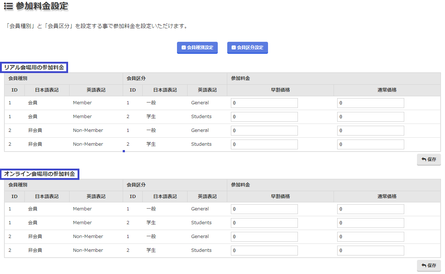
Task: Save the オンライン会場用 fee table with 保存
Action: tap(429, 266)
